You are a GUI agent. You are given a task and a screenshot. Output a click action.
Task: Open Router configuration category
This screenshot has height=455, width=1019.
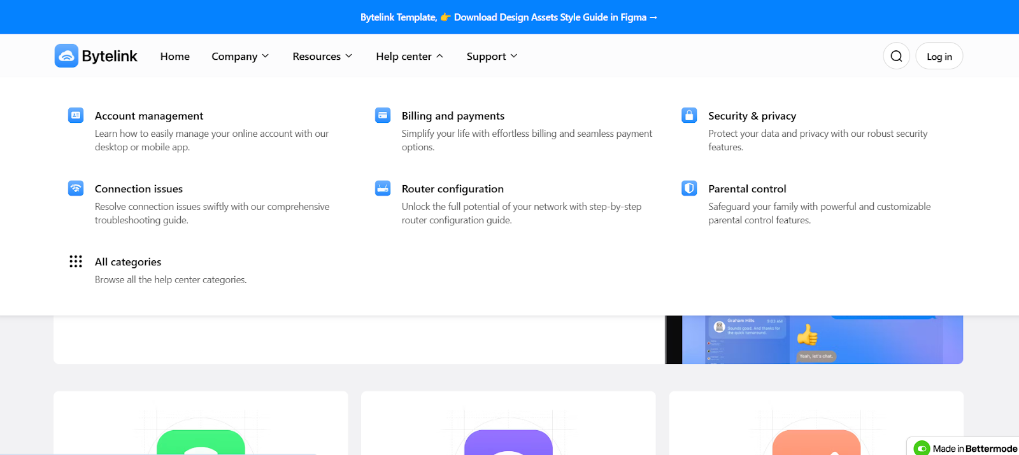(453, 189)
